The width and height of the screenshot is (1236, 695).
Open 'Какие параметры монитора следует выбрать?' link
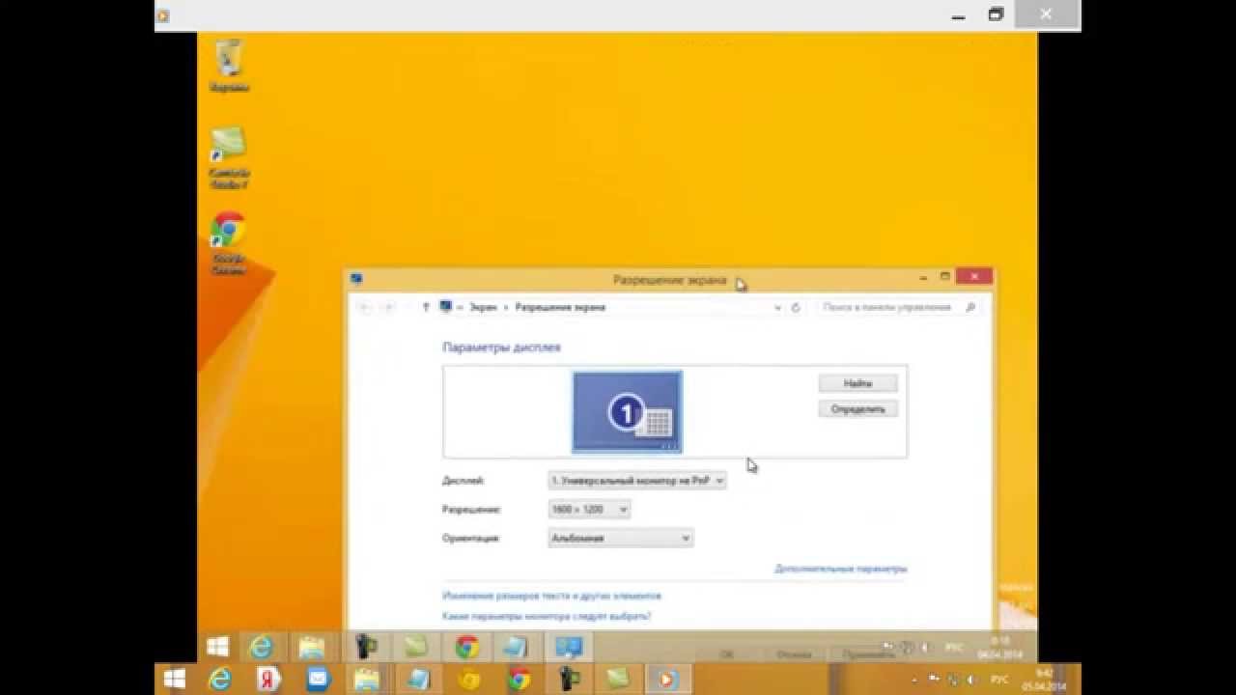pos(547,616)
